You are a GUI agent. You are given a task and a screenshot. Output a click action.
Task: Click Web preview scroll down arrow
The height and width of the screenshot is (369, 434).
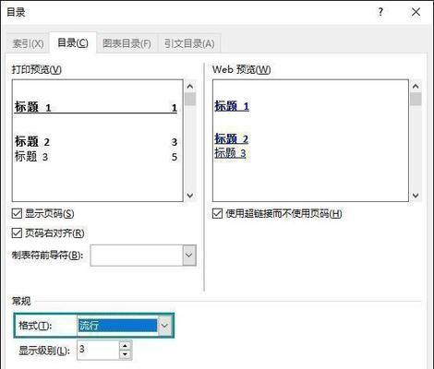click(x=416, y=196)
